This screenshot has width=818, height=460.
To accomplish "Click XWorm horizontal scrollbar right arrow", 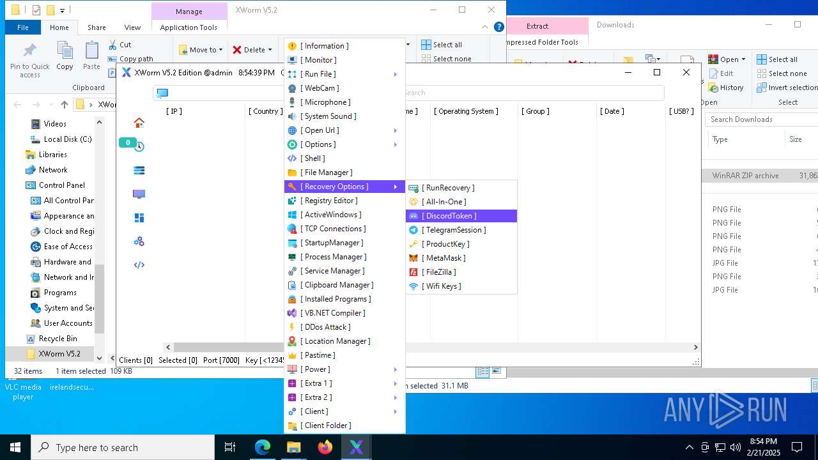I will (x=696, y=348).
